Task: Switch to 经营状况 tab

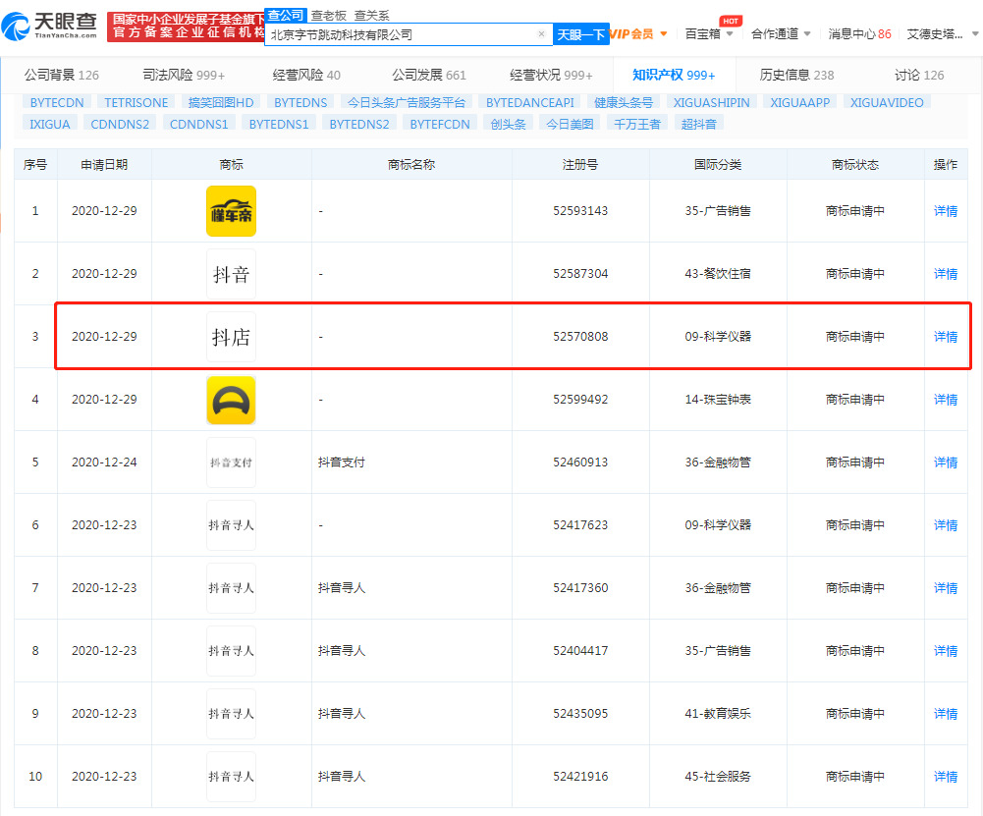Action: (x=551, y=76)
